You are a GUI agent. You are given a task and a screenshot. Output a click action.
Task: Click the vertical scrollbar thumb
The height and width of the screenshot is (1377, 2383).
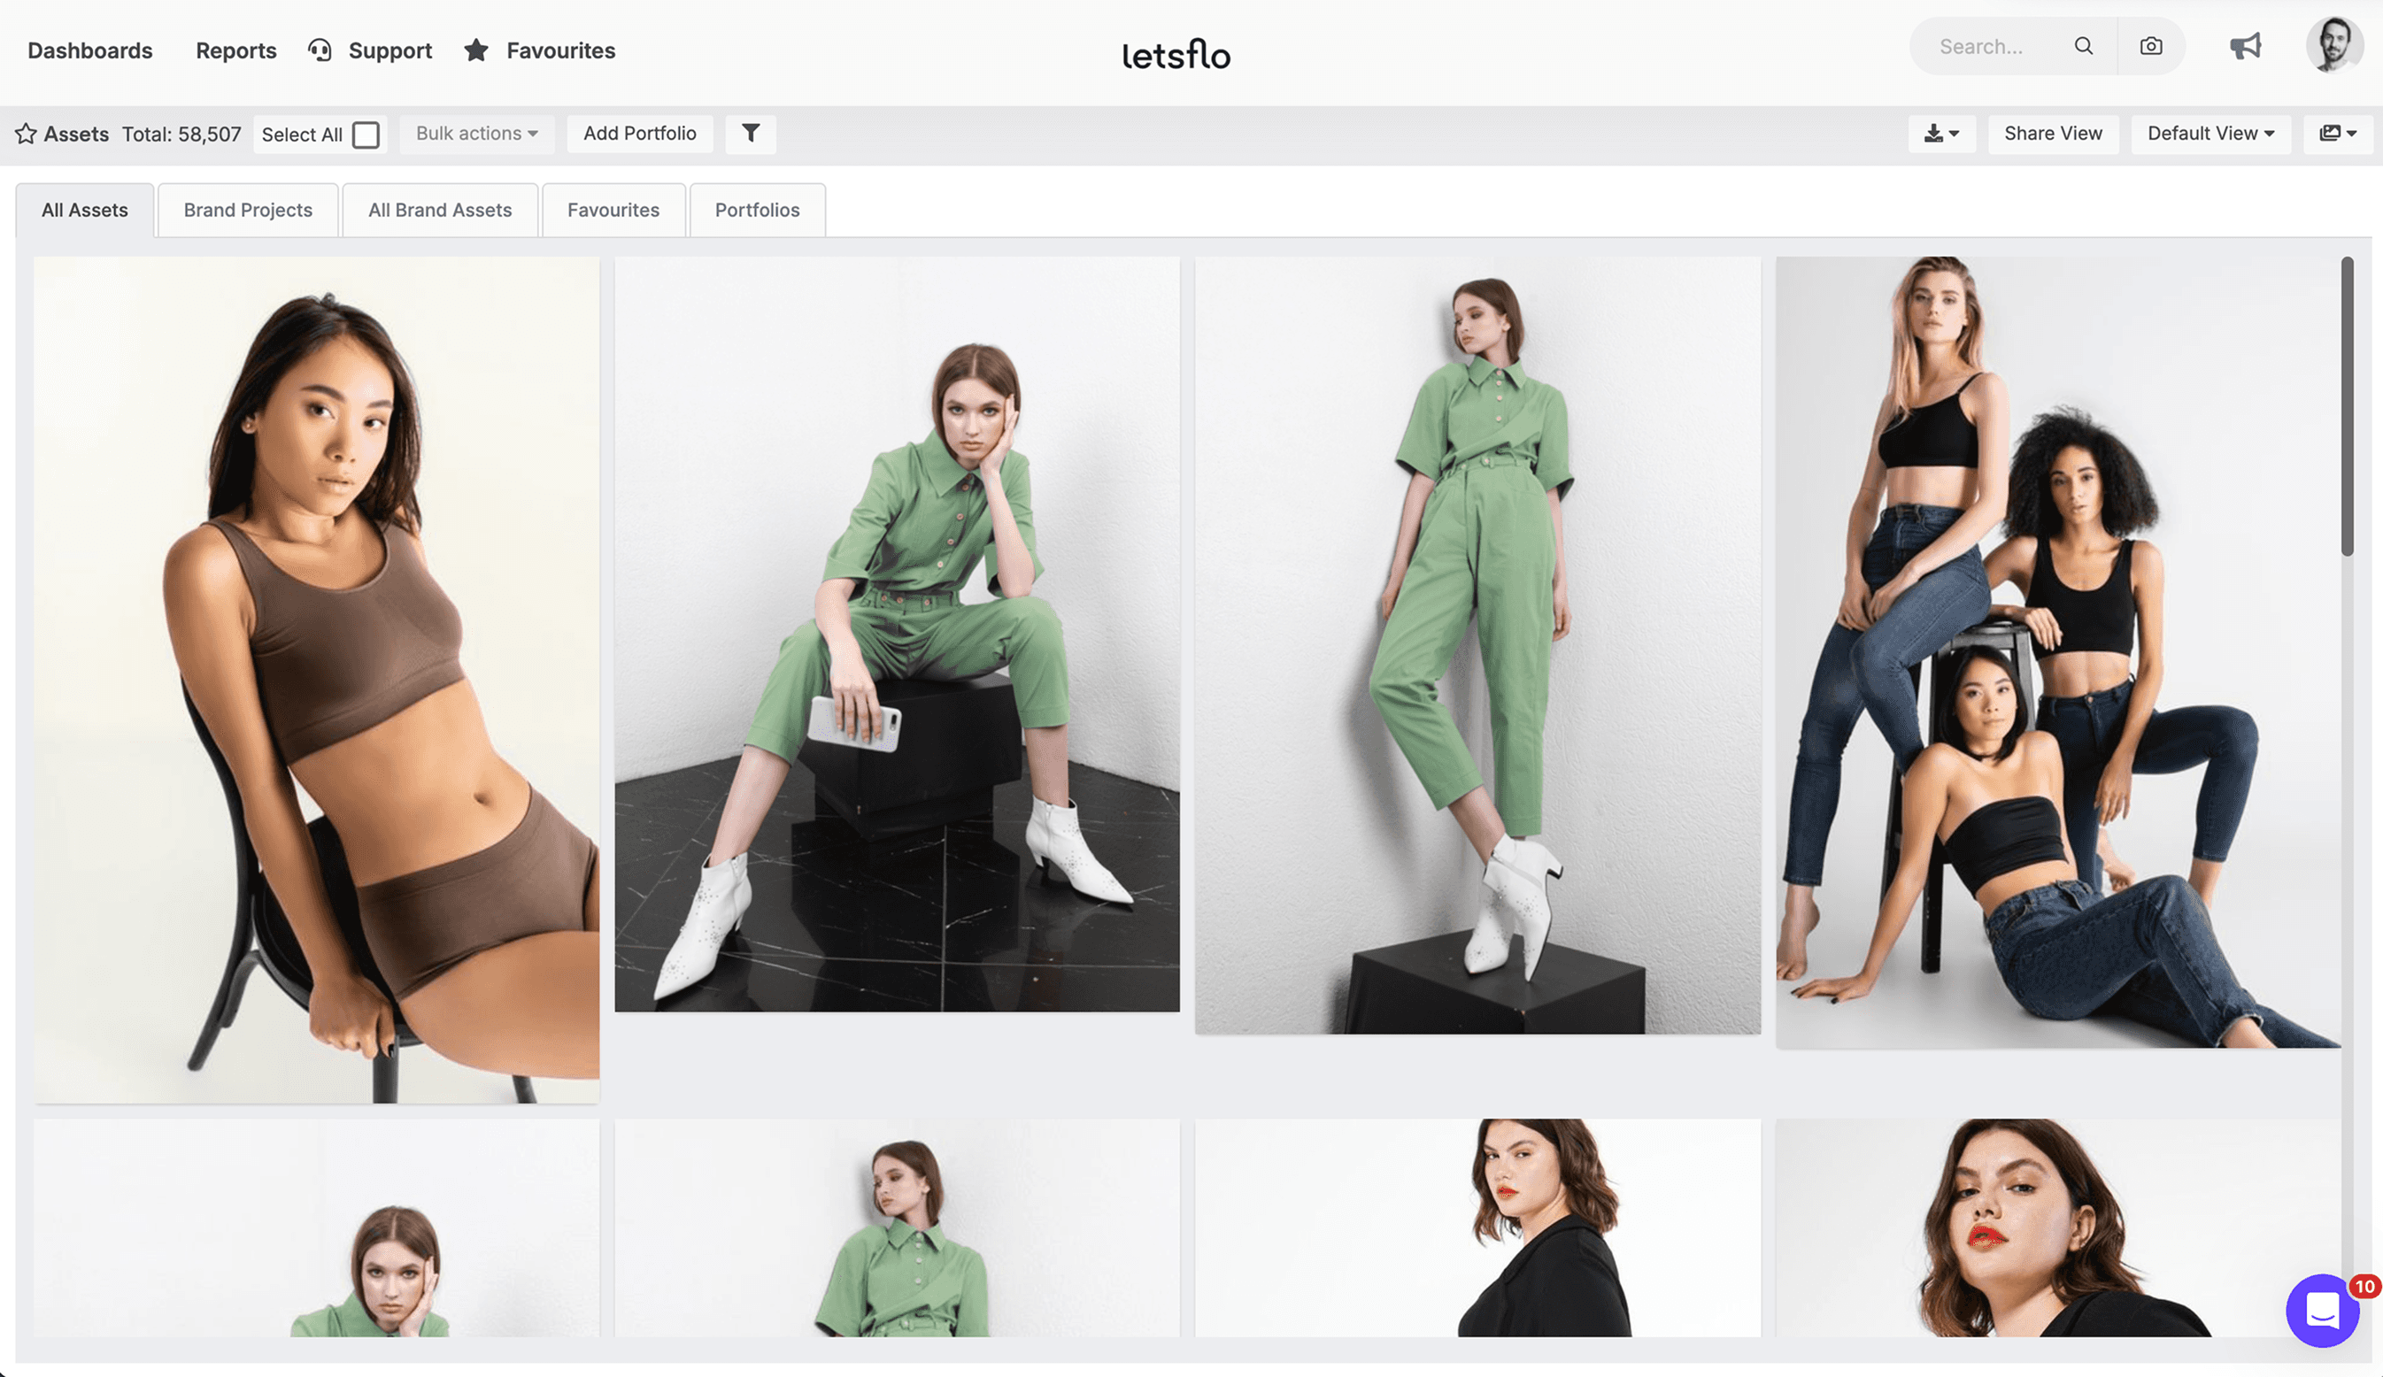(2346, 406)
